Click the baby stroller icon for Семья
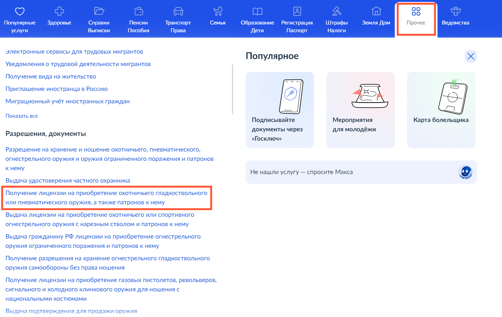This screenshot has width=502, height=317. pyautogui.click(x=218, y=11)
